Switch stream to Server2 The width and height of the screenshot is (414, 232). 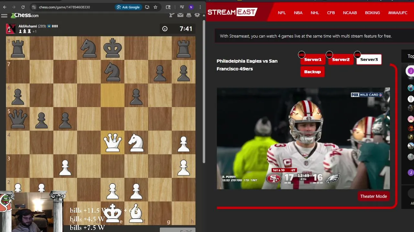coord(341,60)
